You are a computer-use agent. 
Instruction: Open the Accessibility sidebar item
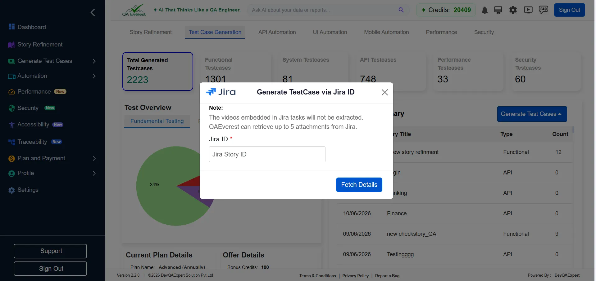tap(33, 125)
